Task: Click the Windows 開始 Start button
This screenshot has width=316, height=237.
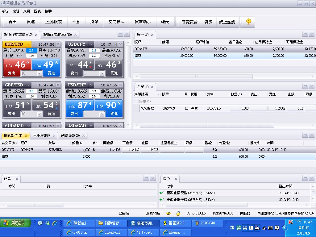Action: click(15, 223)
